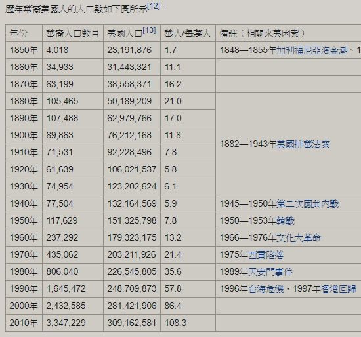This screenshot has width=361, height=337.
Task: Select the 1880年 year cell
Action: pos(24,101)
